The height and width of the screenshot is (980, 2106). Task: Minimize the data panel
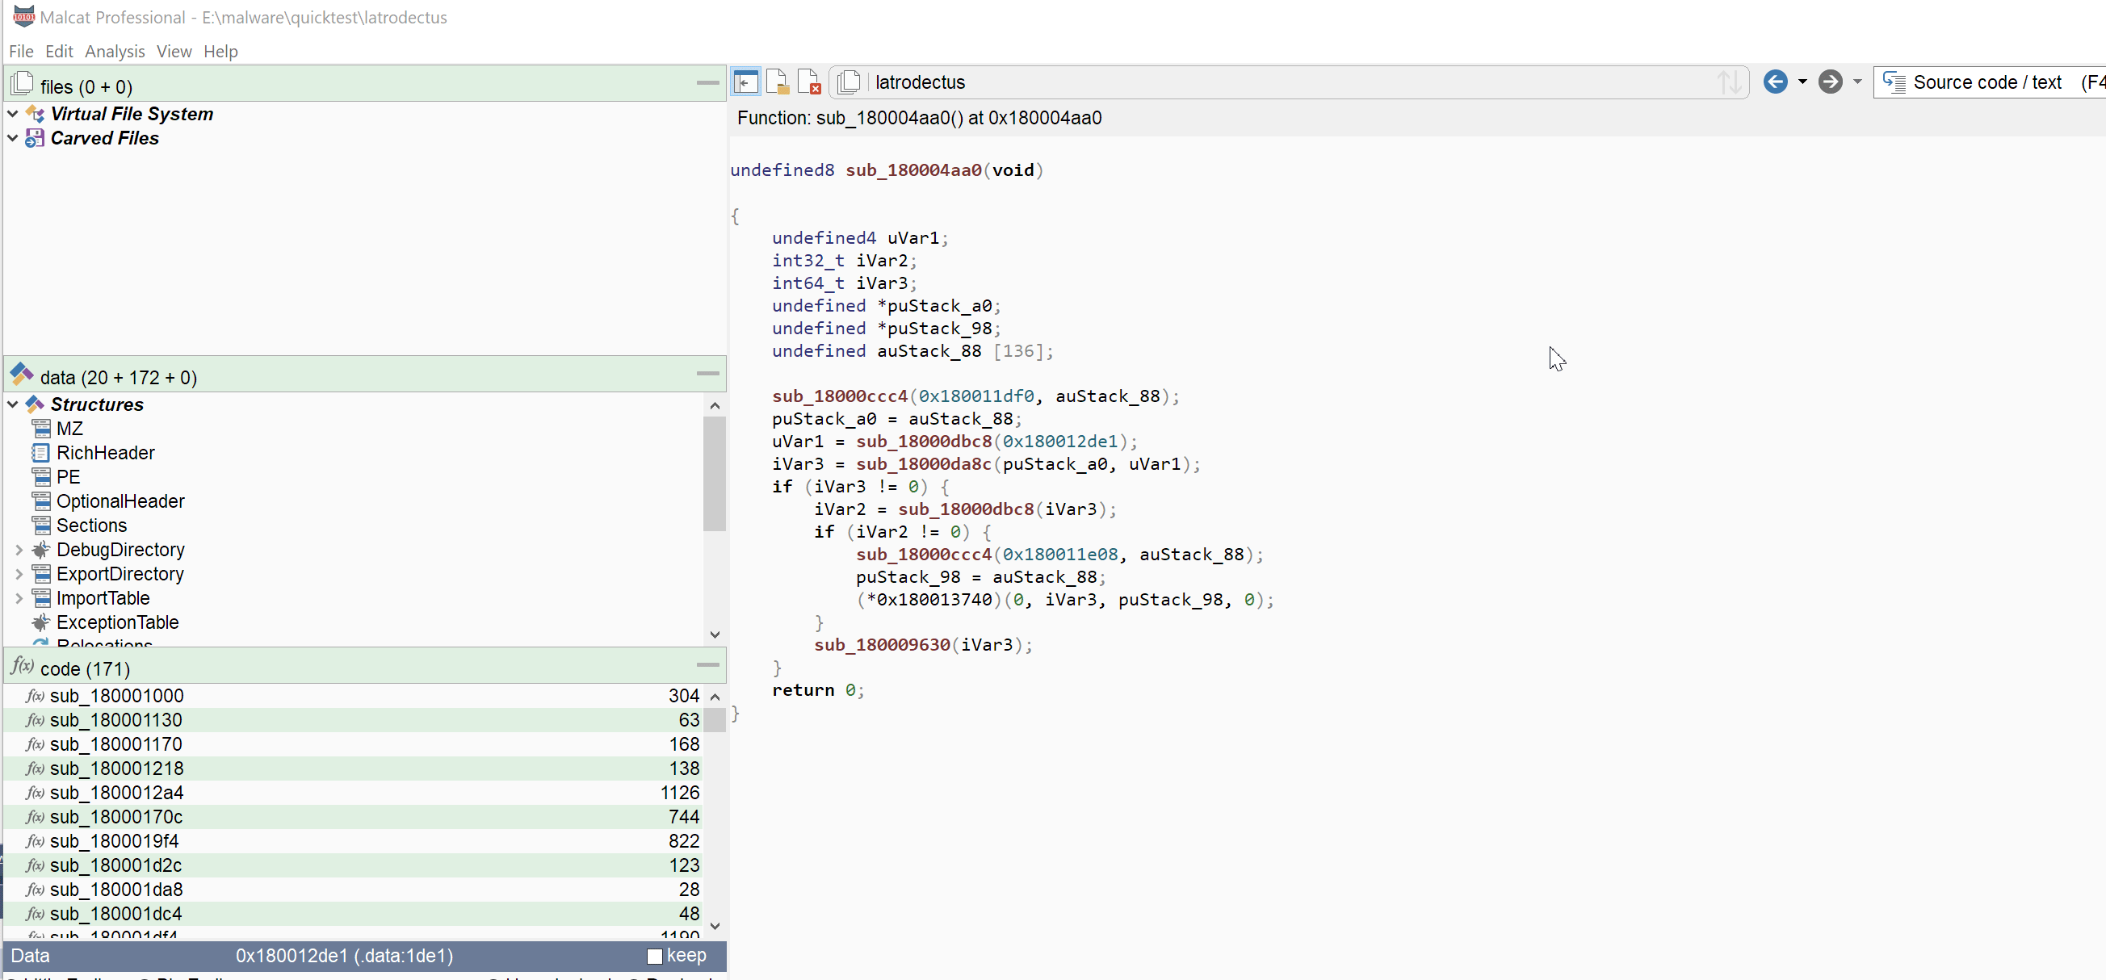(x=707, y=374)
